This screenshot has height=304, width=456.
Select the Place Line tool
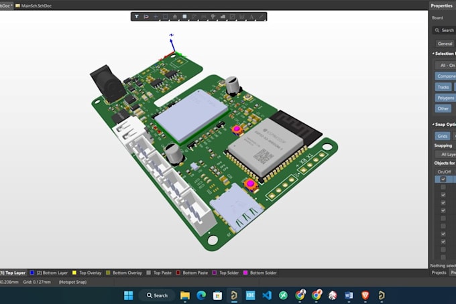[x=261, y=17]
